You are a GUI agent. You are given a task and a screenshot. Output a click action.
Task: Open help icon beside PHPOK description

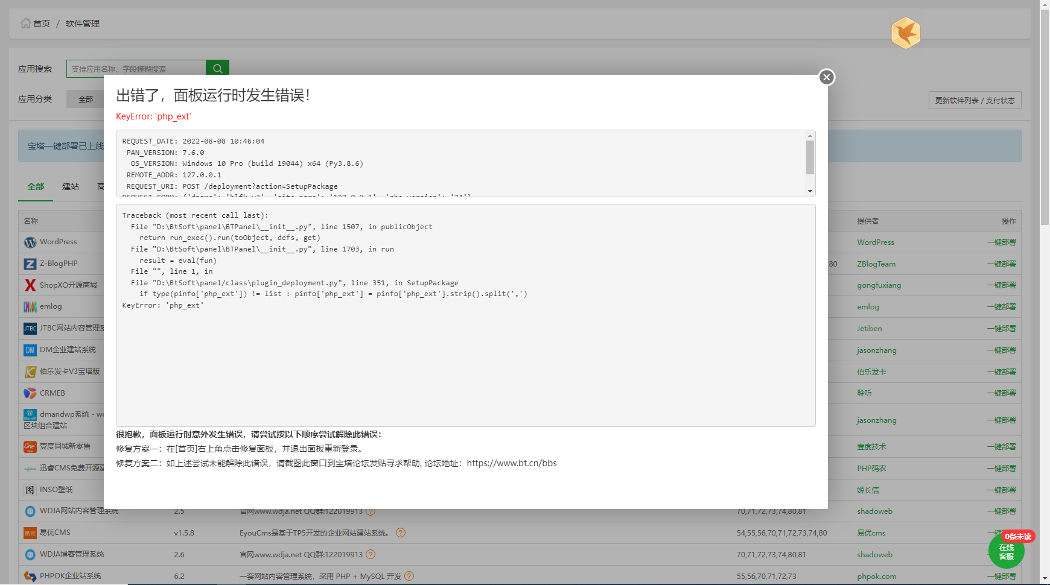[409, 576]
